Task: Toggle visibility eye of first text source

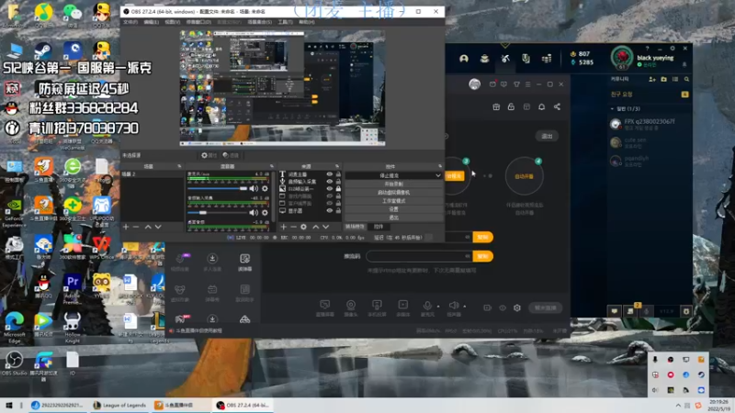Action: 330,173
